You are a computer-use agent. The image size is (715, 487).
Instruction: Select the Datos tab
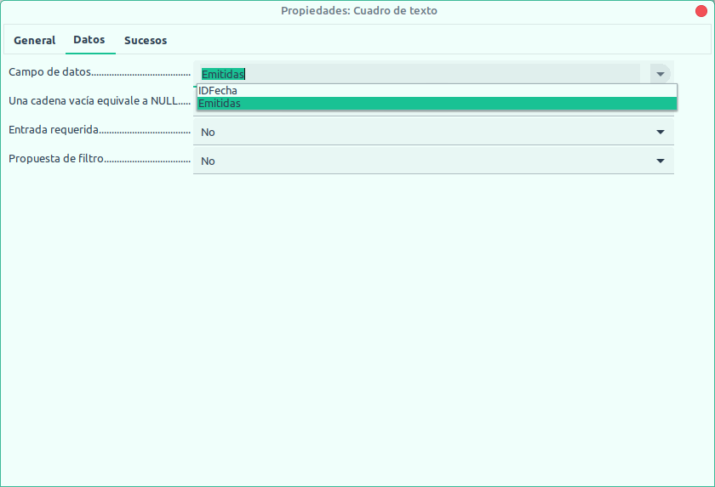(x=89, y=40)
